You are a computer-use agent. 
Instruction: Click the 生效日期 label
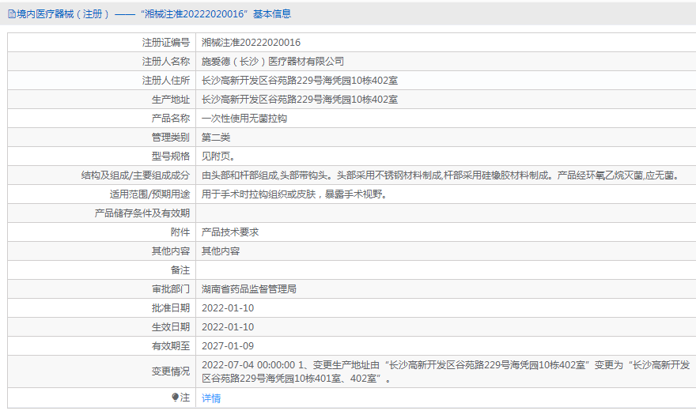click(x=171, y=327)
